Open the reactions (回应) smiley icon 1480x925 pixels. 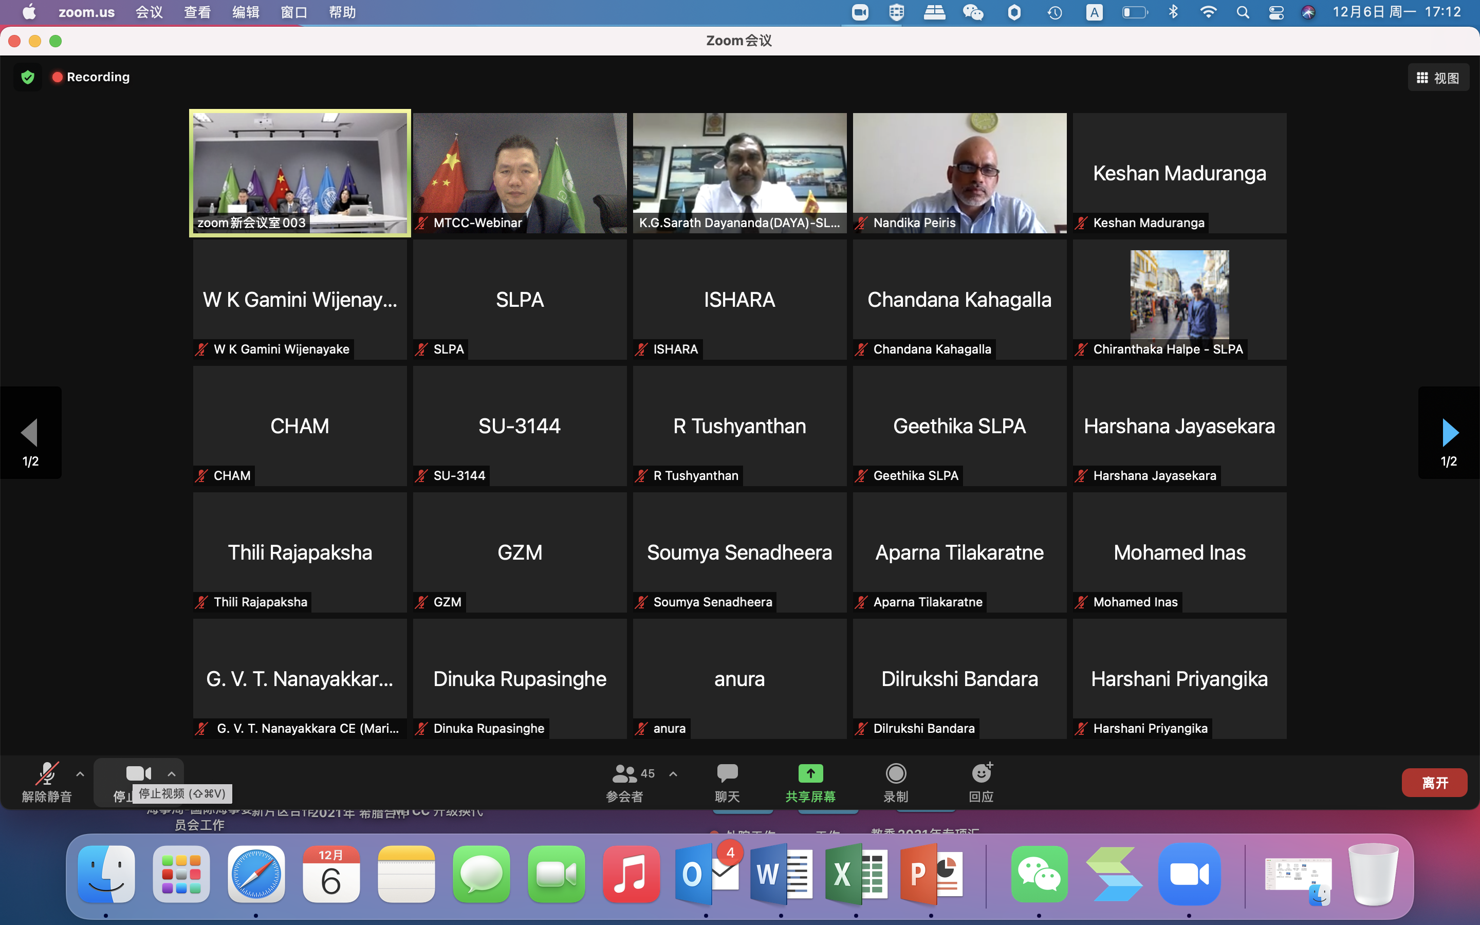click(982, 774)
